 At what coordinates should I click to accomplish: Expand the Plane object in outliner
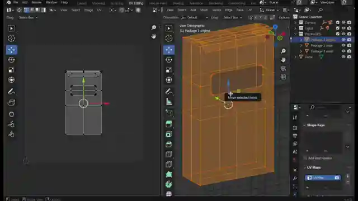[x=295, y=57]
